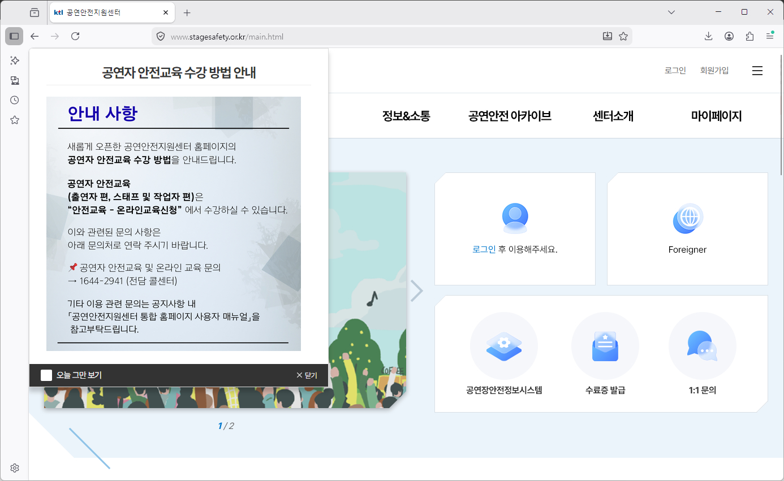
Task: Open the site hamburger menu
Action: click(757, 71)
